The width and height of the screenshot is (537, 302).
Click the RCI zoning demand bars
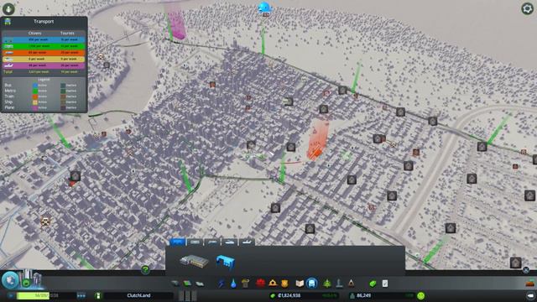[x=187, y=295]
